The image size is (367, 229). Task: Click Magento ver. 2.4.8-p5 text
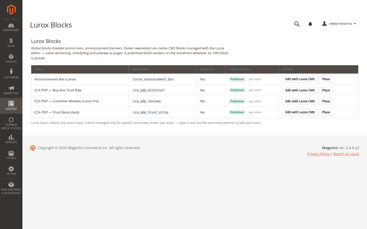[340, 148]
